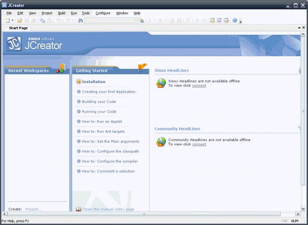Click the vertical scrollbar thumb
This screenshot has width=308, height=225.
tap(303, 111)
